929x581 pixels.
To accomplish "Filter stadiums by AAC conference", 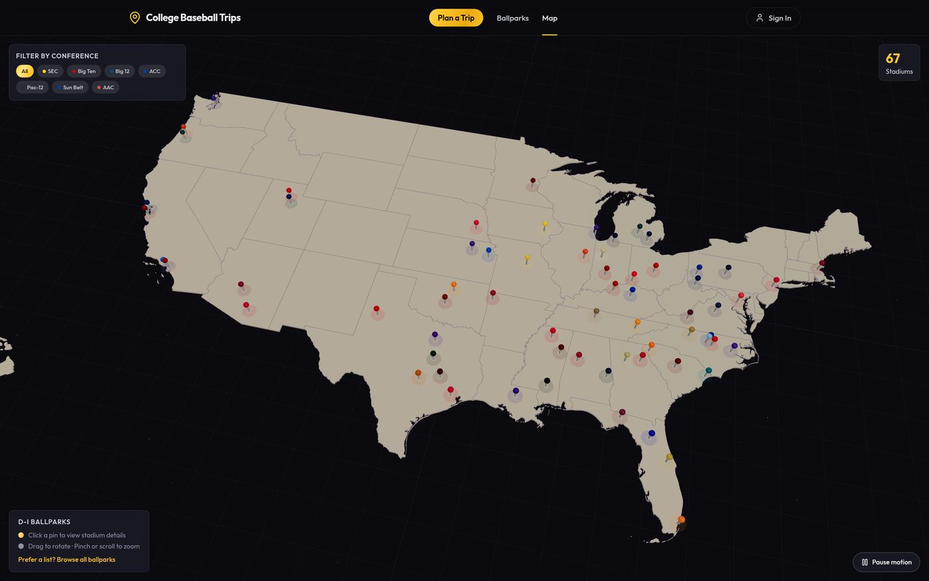I will click(x=106, y=87).
